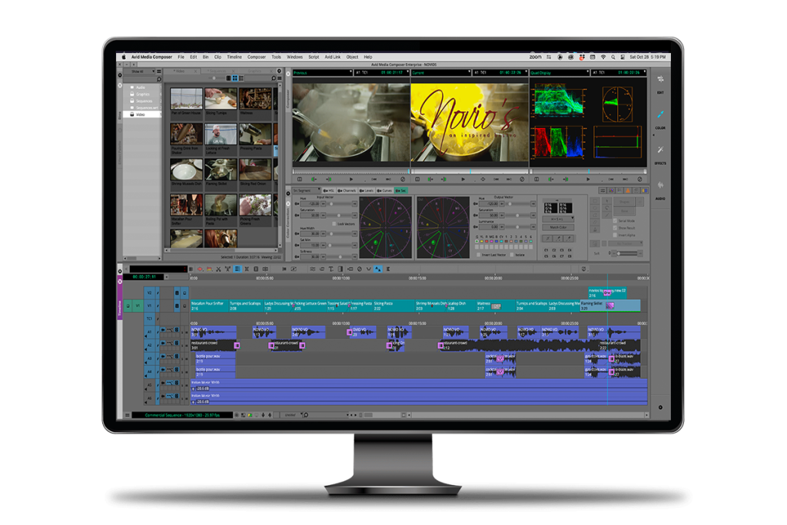Viewport: 787px width, 525px height.
Task: Click the Match Color button
Action: (558, 227)
